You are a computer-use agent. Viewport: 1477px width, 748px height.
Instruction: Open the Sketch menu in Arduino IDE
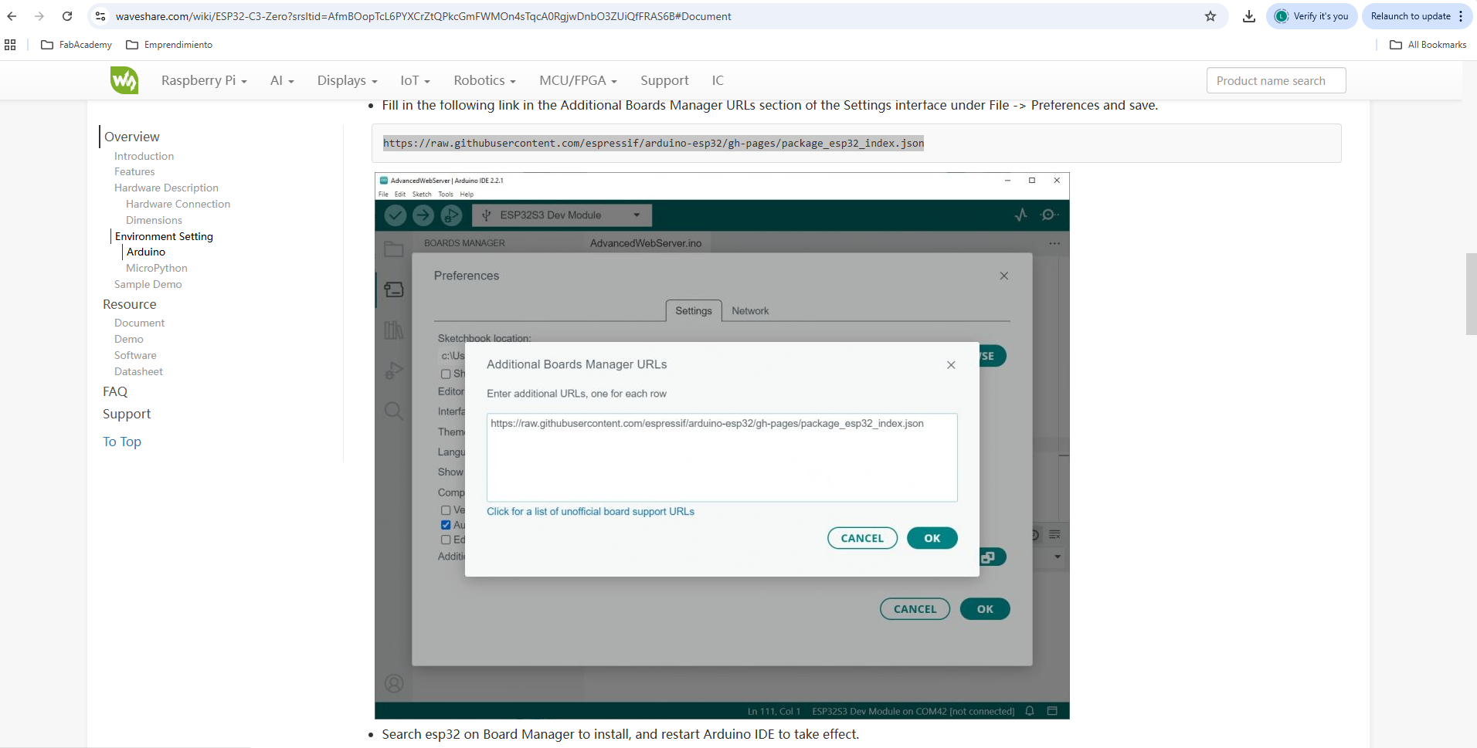(422, 195)
